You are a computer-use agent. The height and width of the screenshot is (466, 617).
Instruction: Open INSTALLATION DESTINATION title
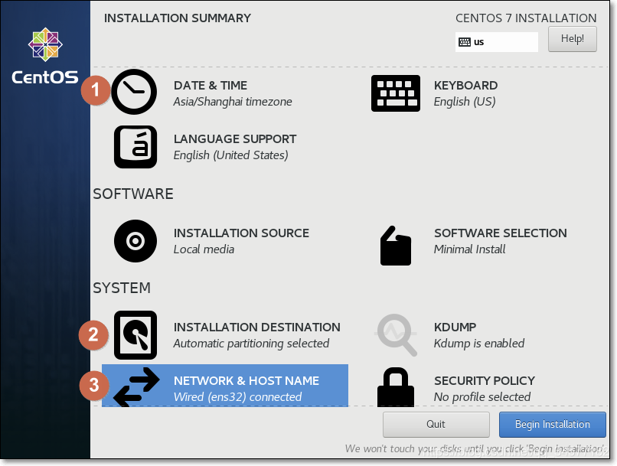point(257,327)
